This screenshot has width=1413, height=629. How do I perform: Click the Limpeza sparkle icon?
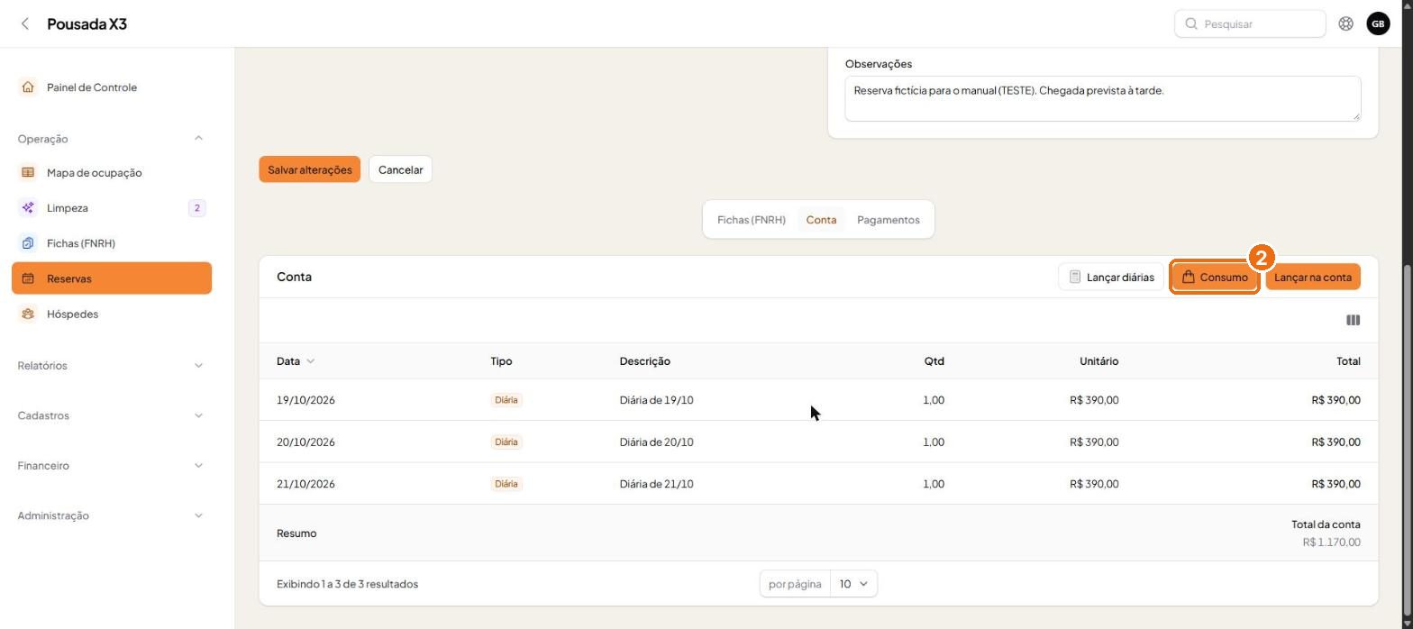[x=28, y=208]
